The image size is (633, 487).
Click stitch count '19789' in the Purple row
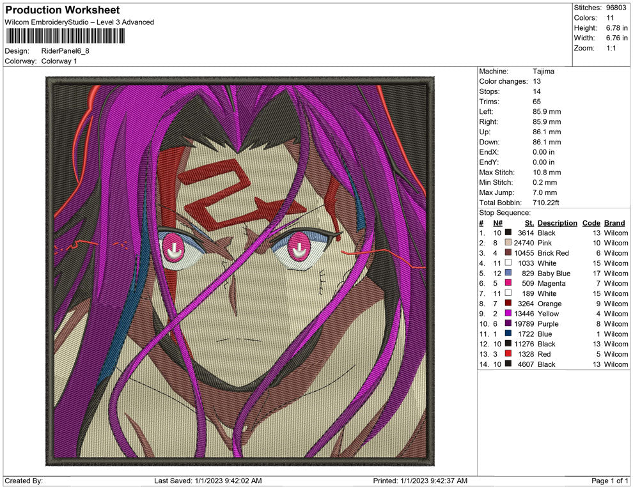524,323
